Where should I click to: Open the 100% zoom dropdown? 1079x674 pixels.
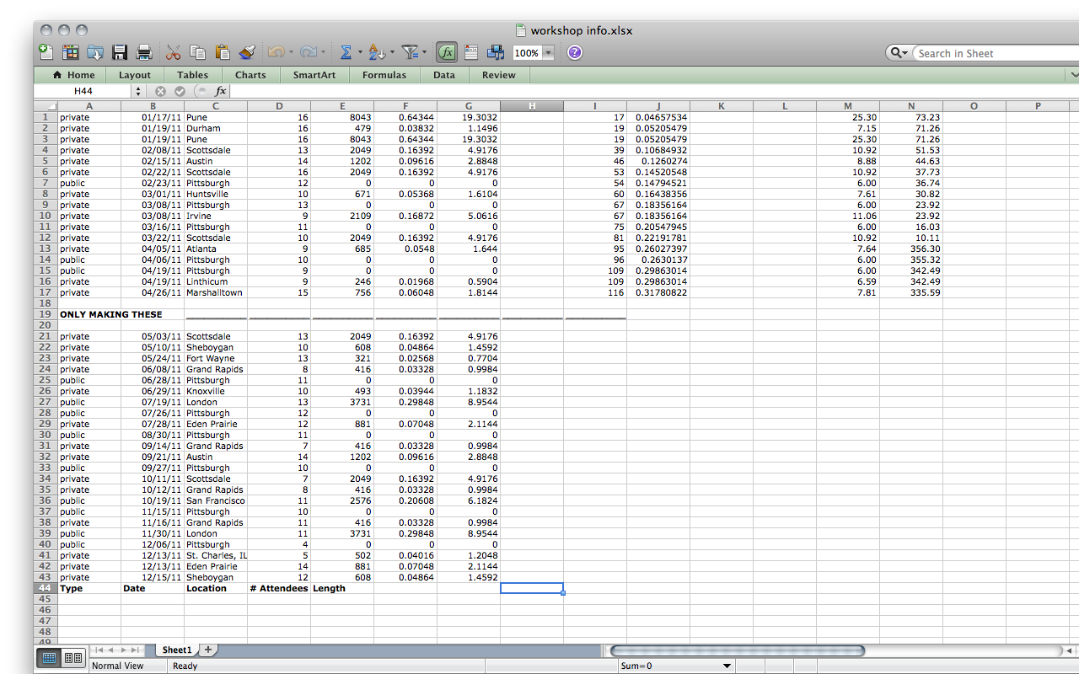[x=548, y=53]
